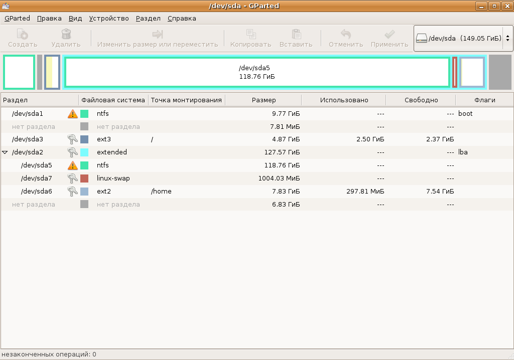Click the Удалить trash icon

point(66,35)
